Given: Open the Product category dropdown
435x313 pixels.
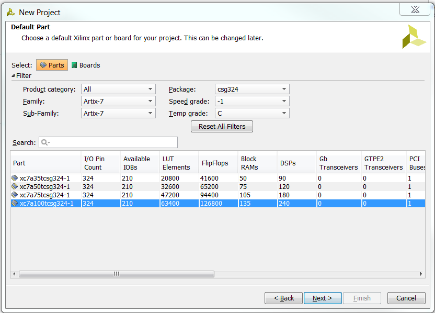Looking at the screenshot, I should (x=118, y=89).
